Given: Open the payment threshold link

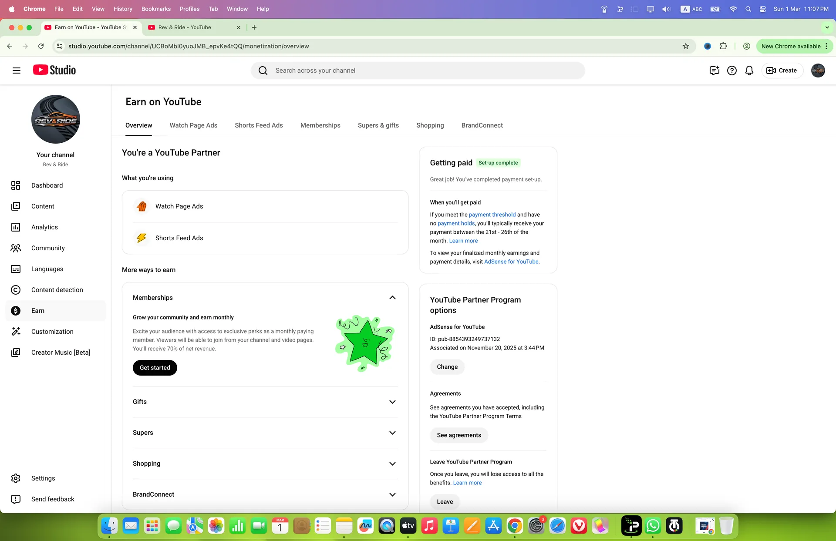Looking at the screenshot, I should [492, 215].
